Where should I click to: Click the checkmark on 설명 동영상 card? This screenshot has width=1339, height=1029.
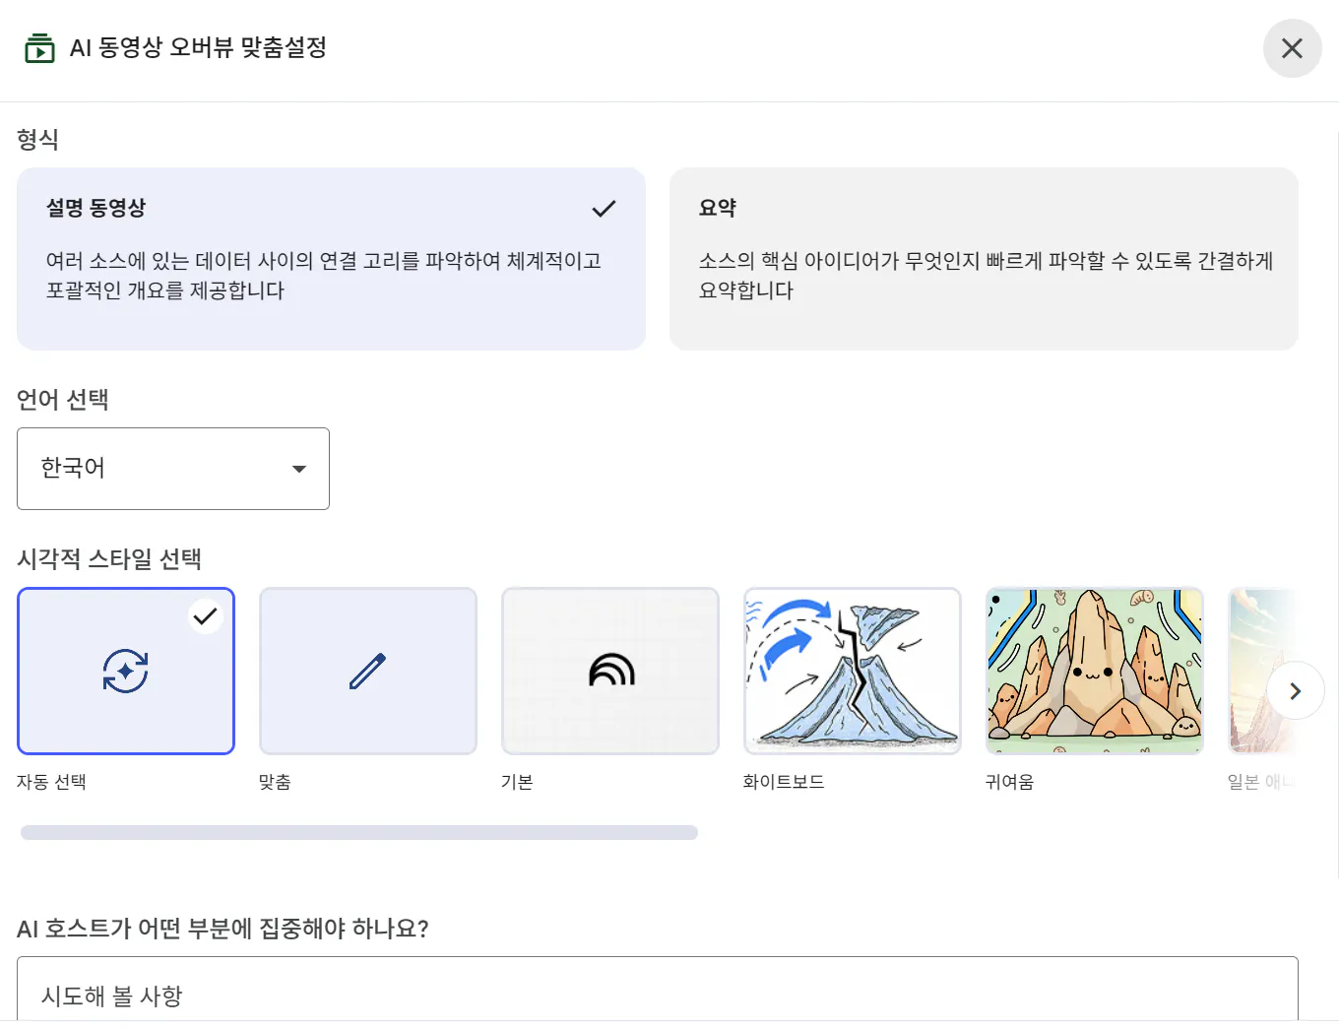(x=604, y=209)
